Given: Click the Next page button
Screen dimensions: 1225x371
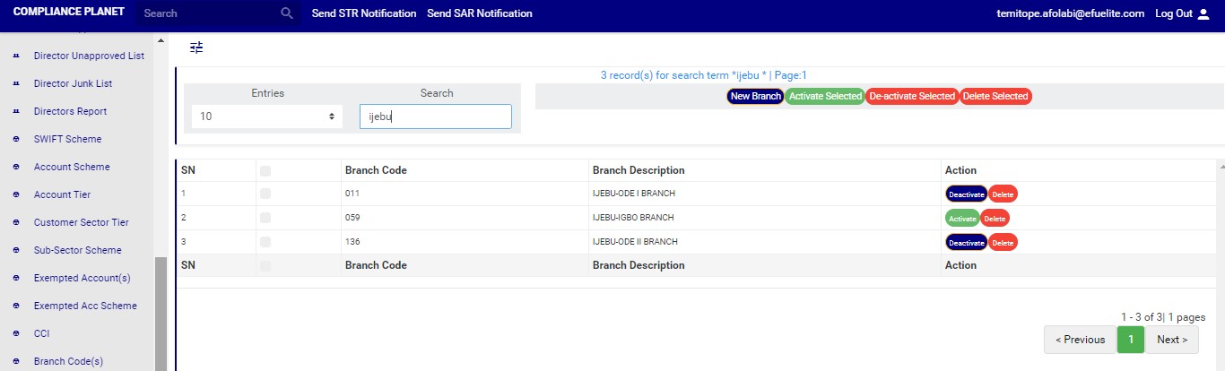Looking at the screenshot, I should pos(1171,340).
